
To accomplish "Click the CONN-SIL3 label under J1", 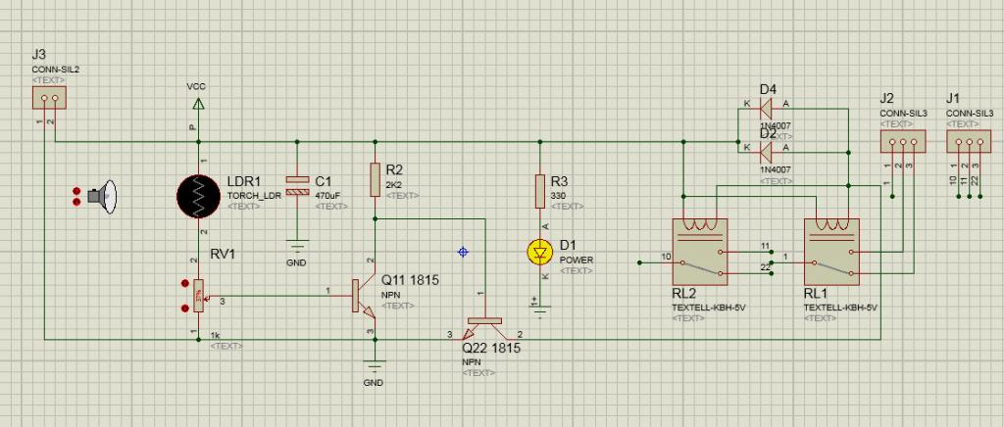I will click(x=970, y=114).
